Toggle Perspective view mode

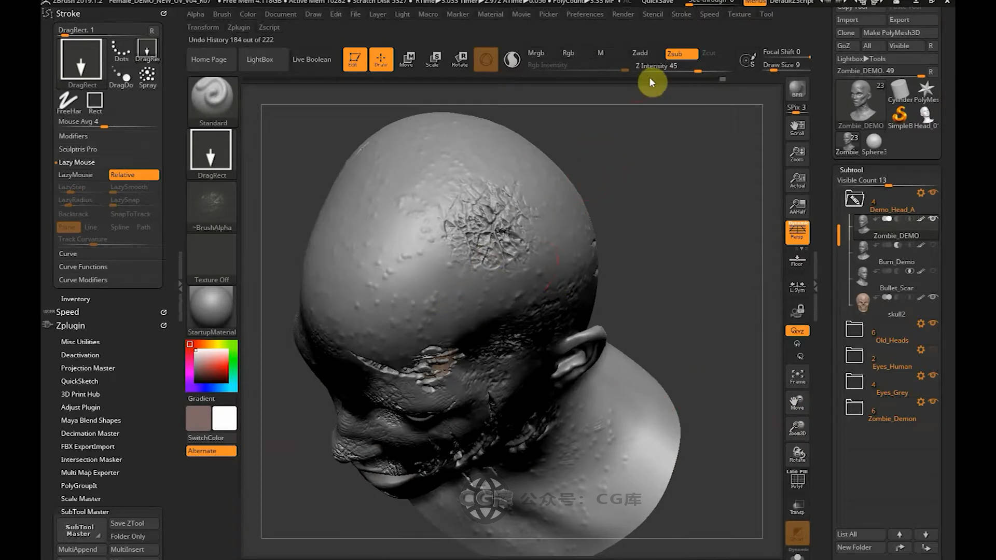[797, 232]
